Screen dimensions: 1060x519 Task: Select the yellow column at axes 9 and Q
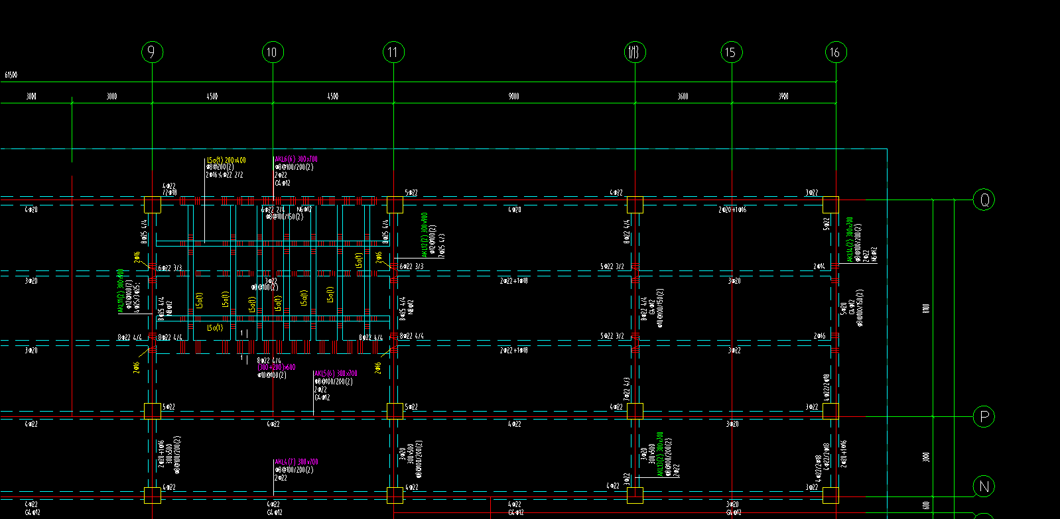(x=153, y=204)
